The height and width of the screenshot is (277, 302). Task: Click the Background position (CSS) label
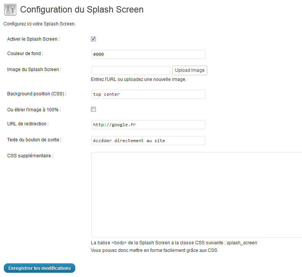coord(37,94)
